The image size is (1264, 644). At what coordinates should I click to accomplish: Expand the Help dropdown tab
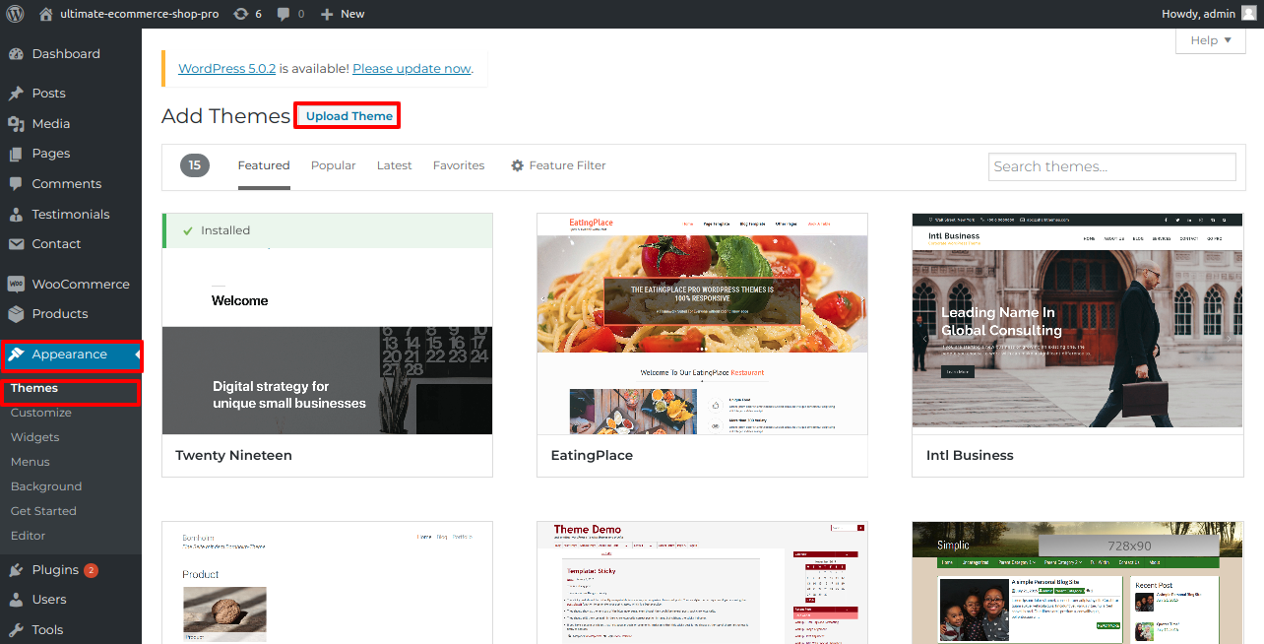coord(1210,40)
